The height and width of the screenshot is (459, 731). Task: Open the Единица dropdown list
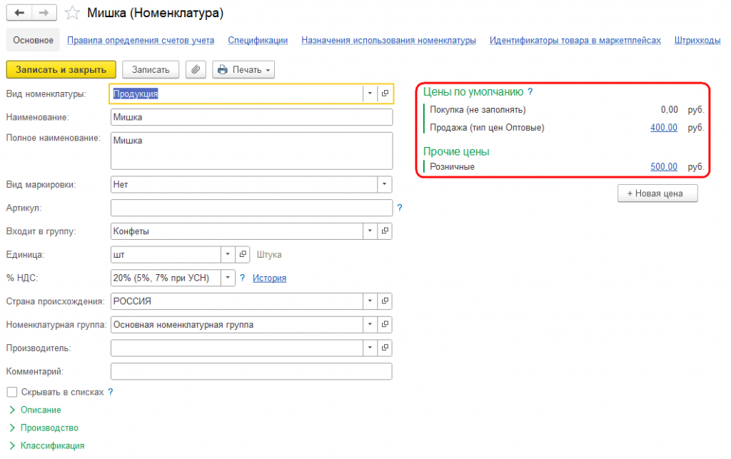click(228, 254)
